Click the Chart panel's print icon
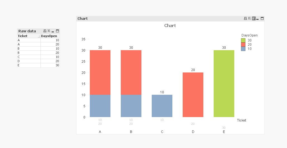Image resolution: width=287 pixels, height=148 pixels. 245,18
